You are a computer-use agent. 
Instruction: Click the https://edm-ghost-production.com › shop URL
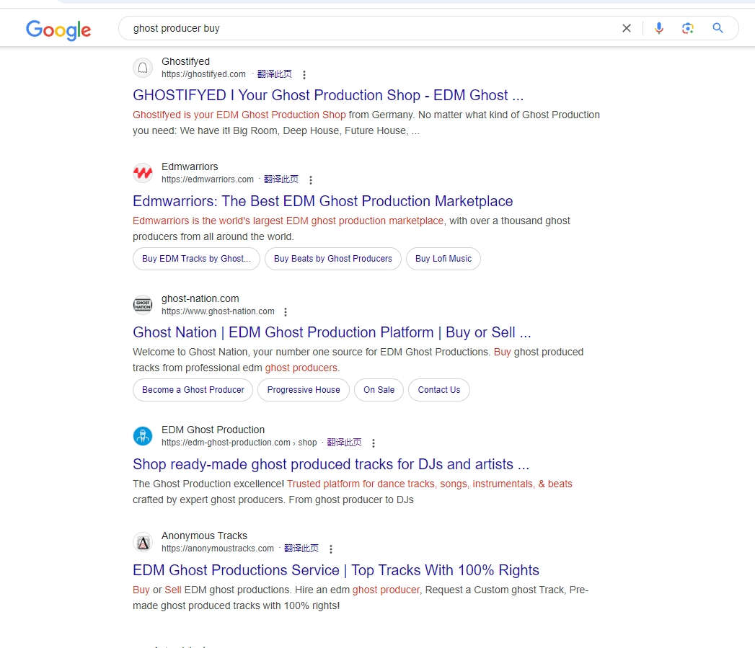coord(239,443)
